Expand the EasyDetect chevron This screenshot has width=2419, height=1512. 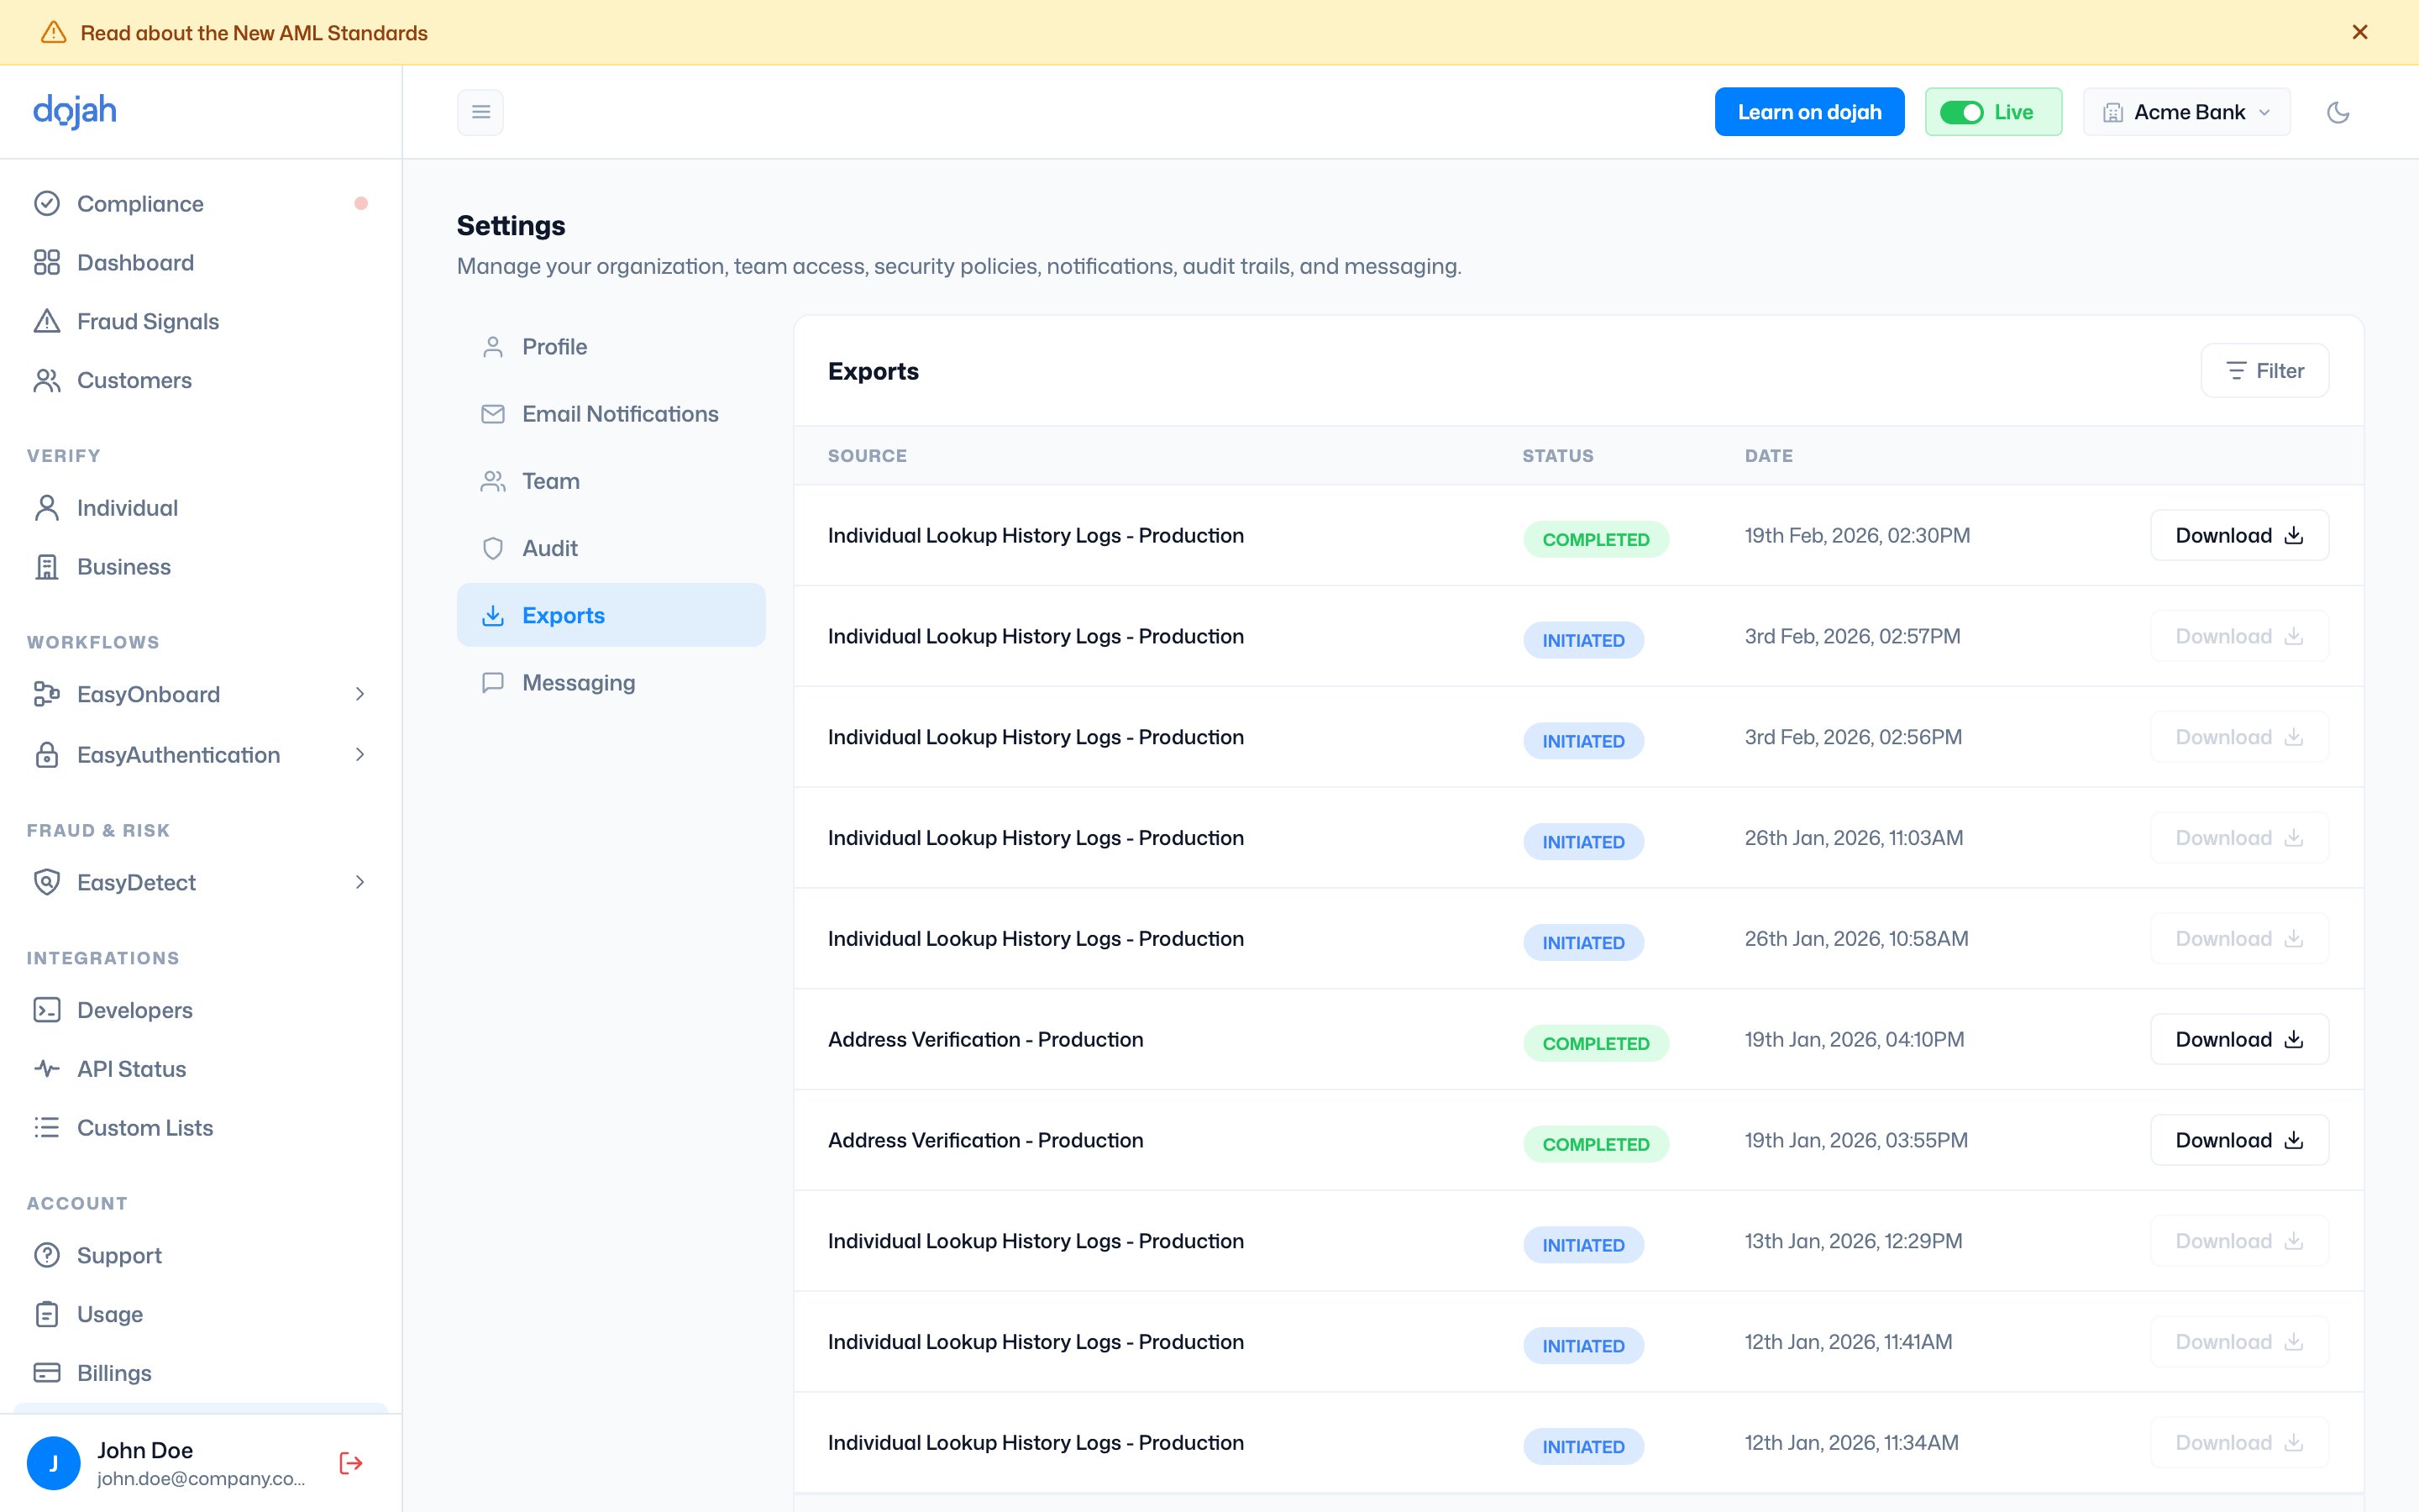tap(359, 882)
